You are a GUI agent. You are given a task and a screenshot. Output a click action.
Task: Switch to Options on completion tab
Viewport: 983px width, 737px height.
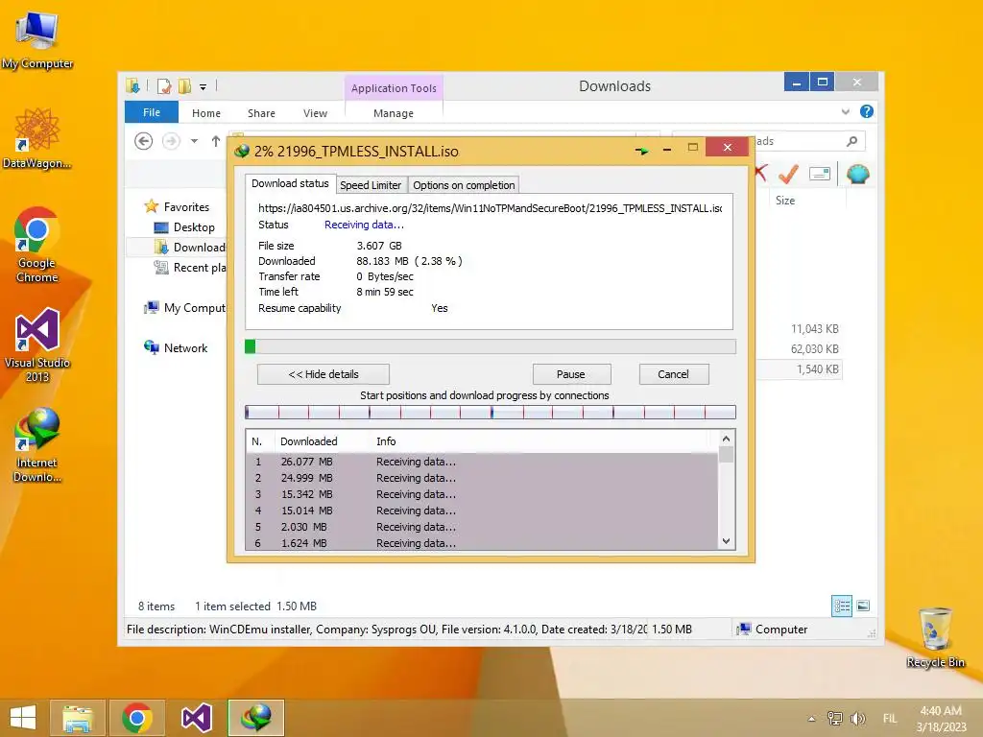[464, 185]
